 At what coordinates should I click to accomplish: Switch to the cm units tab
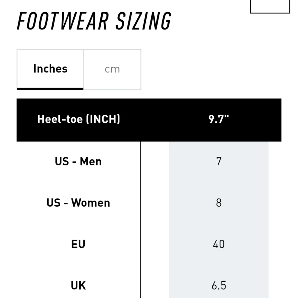click(x=112, y=69)
